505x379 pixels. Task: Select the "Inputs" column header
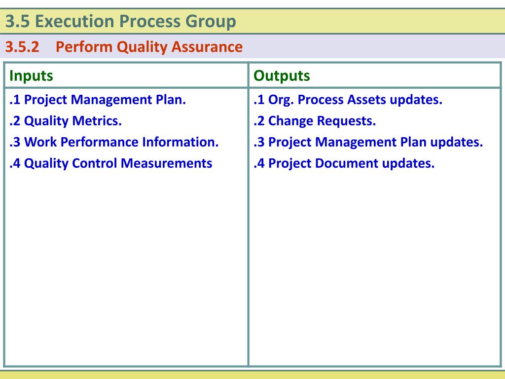[x=31, y=76]
